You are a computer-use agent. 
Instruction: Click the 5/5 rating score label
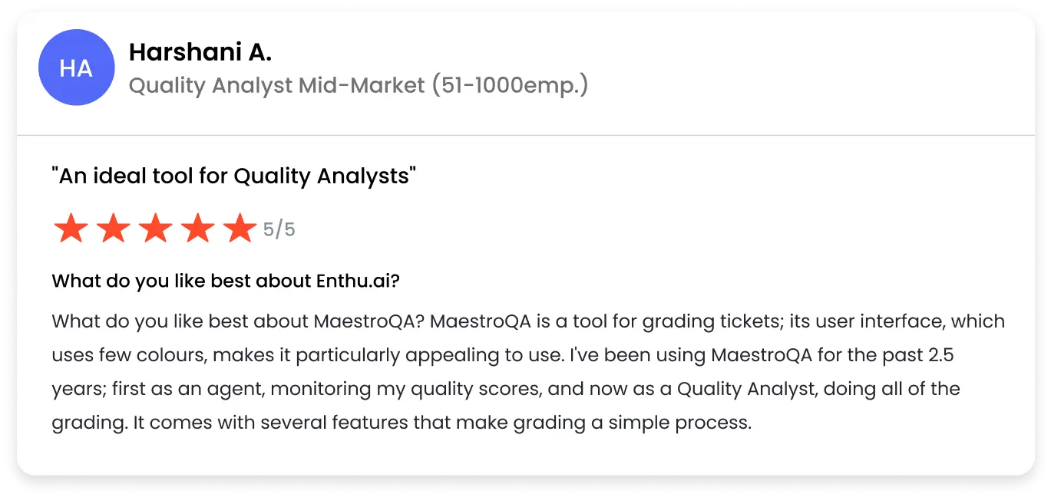click(x=279, y=229)
